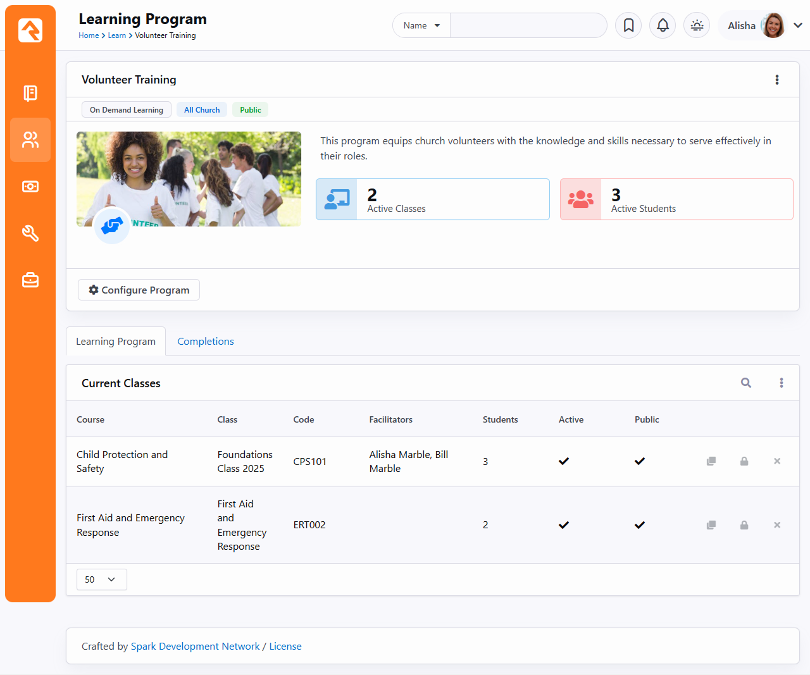Open the Finance sidebar icon

[30, 187]
